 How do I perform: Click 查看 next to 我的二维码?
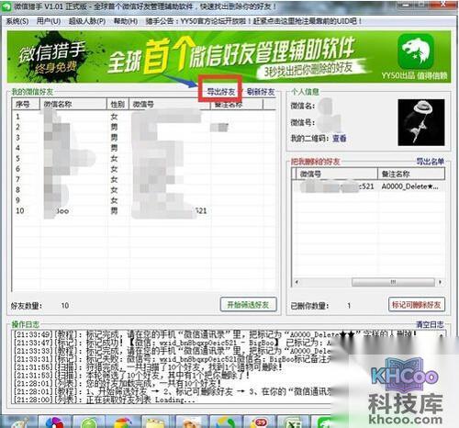(x=339, y=139)
